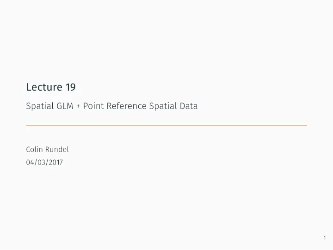
Task: Click the orange horizontal divider line
Action: pyautogui.click(x=166, y=126)
